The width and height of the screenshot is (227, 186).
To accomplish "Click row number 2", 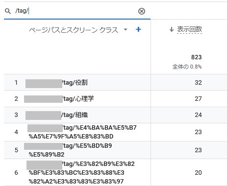I will (16, 99).
